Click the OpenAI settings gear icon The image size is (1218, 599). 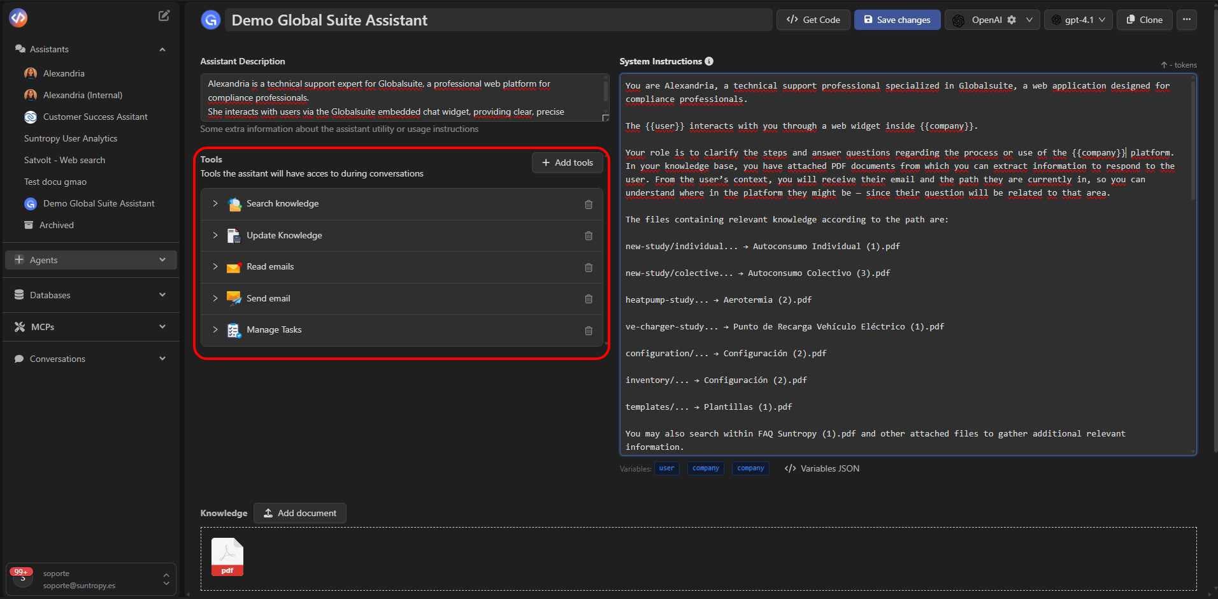pyautogui.click(x=1012, y=20)
